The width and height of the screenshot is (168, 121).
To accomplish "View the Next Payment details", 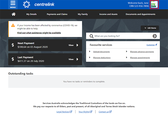I will (x=73, y=45).
